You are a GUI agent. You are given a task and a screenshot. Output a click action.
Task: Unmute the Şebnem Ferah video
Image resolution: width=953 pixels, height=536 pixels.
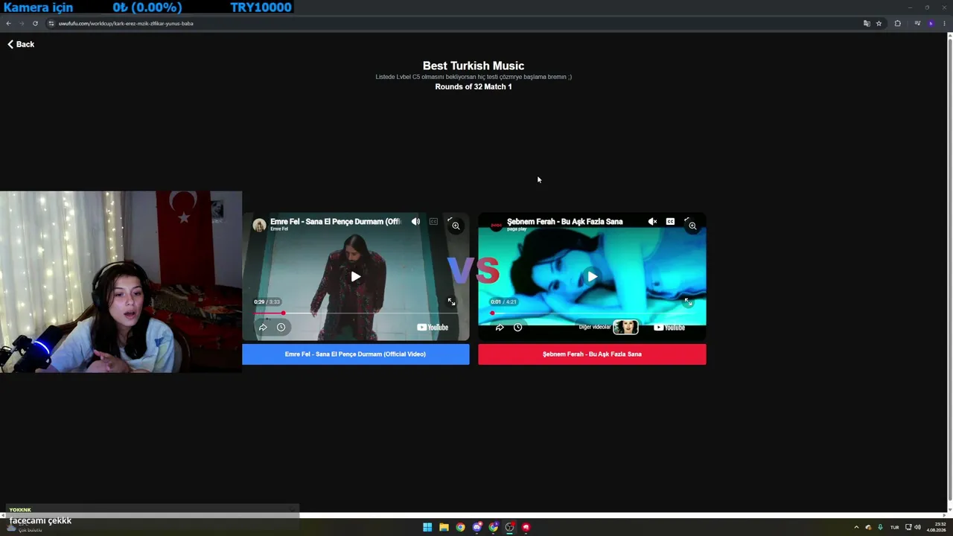pos(652,222)
